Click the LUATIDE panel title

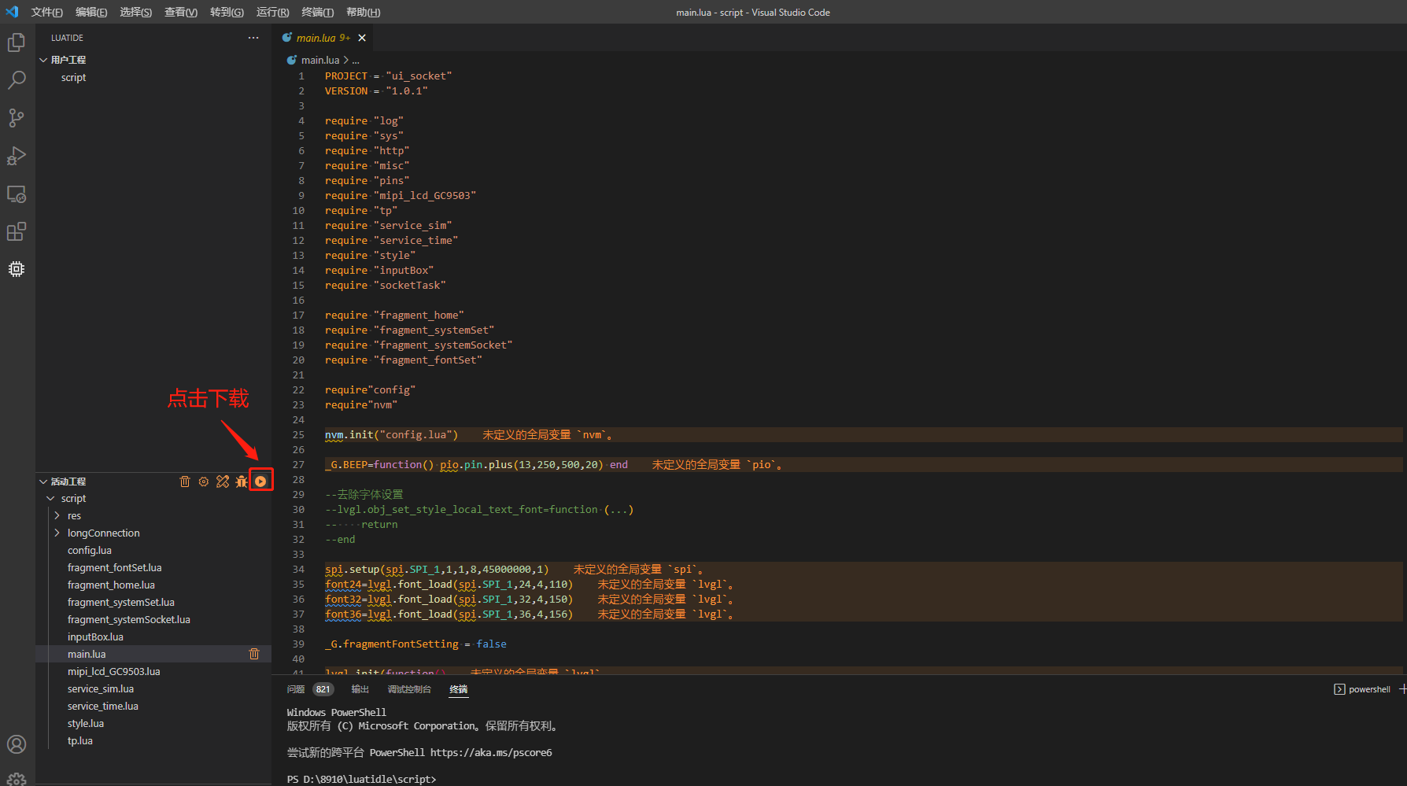[68, 38]
